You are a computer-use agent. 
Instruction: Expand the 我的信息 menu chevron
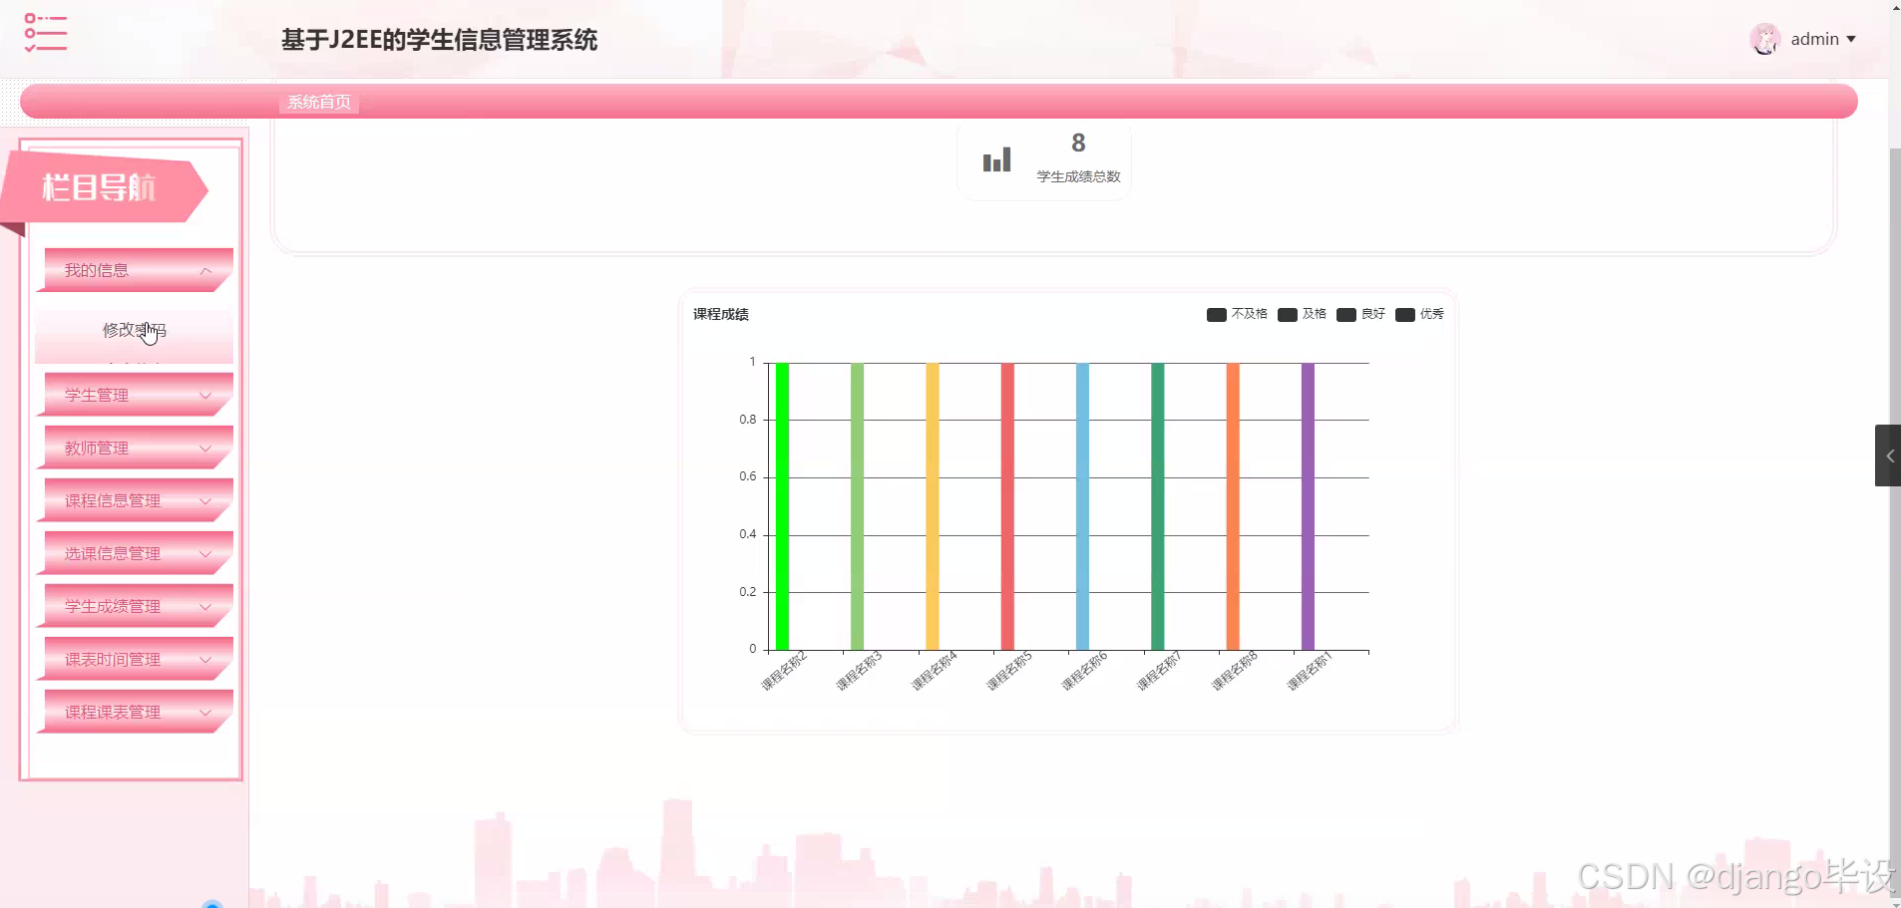[205, 270]
